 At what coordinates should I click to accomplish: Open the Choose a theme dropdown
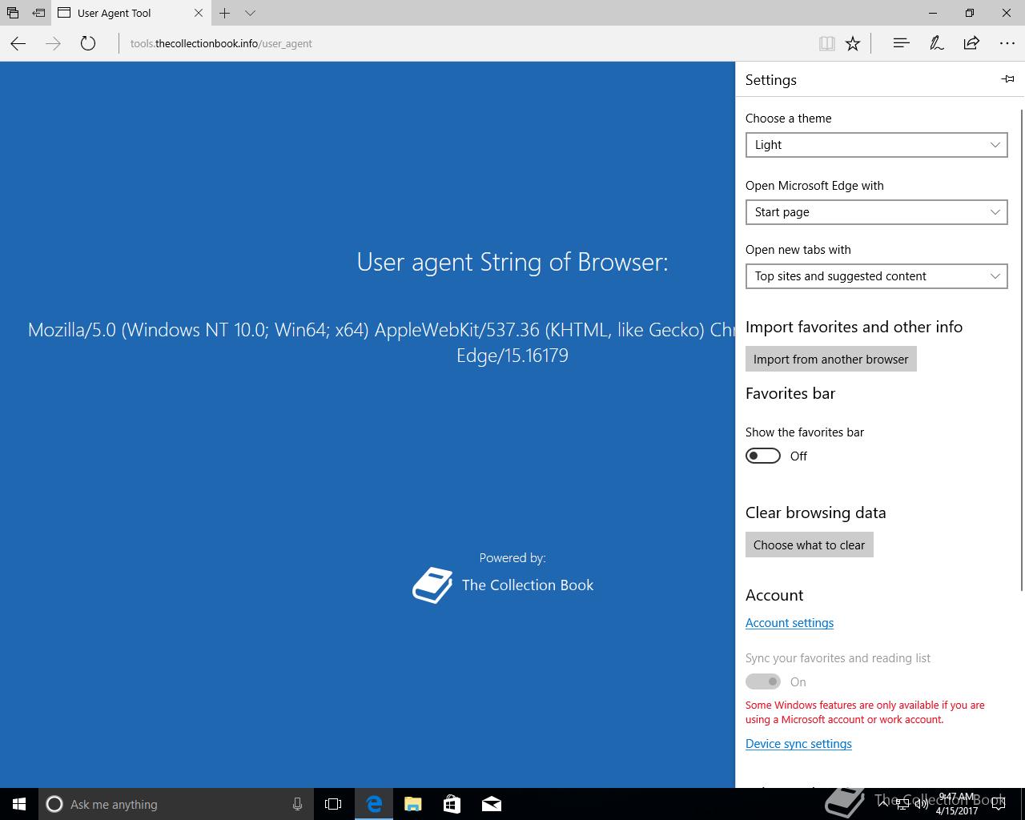pos(876,145)
